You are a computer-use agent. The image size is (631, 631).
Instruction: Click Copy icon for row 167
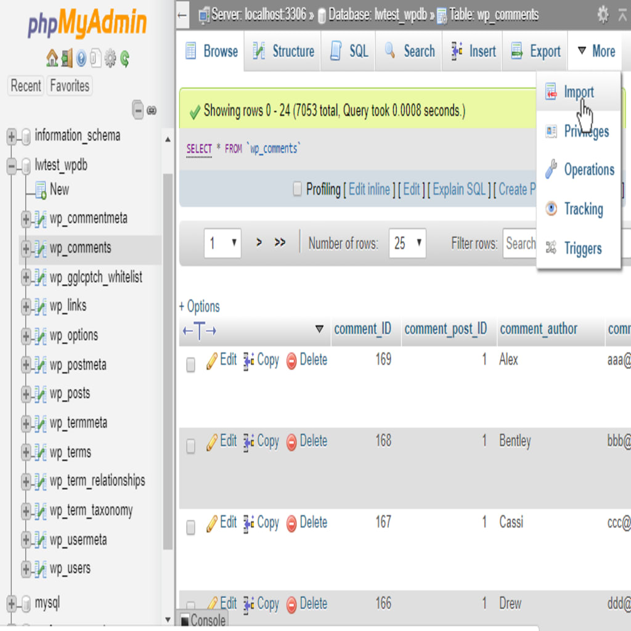248,524
